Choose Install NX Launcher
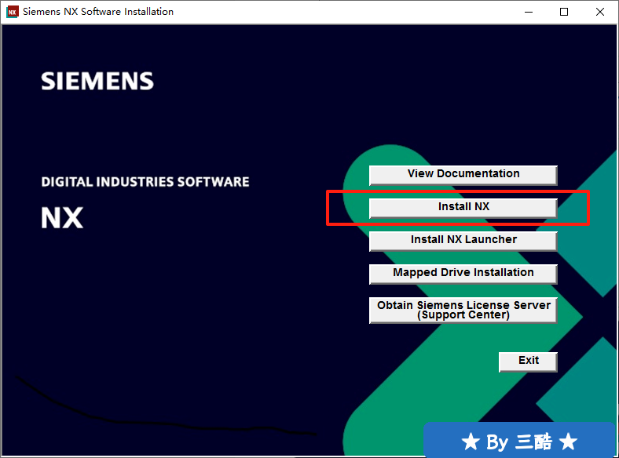The height and width of the screenshot is (458, 619). pos(463,241)
